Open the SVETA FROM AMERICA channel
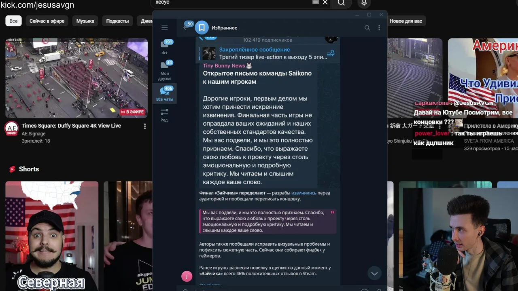Viewport: 518px width, 291px height. tap(489, 141)
